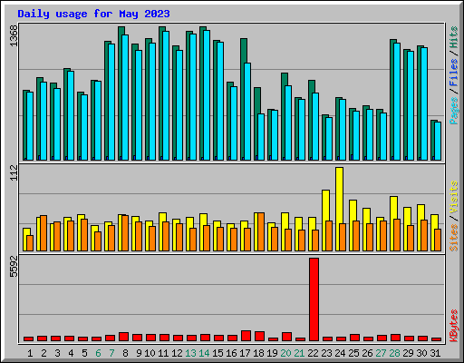464x363 pixels.
Task: Click day label 9 on the x-axis
Action: coord(139,353)
